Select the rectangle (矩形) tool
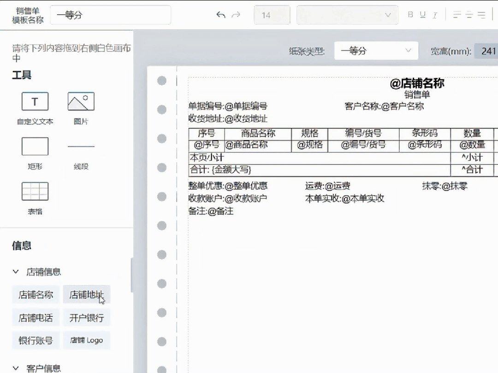The image size is (498, 373). coord(35,153)
